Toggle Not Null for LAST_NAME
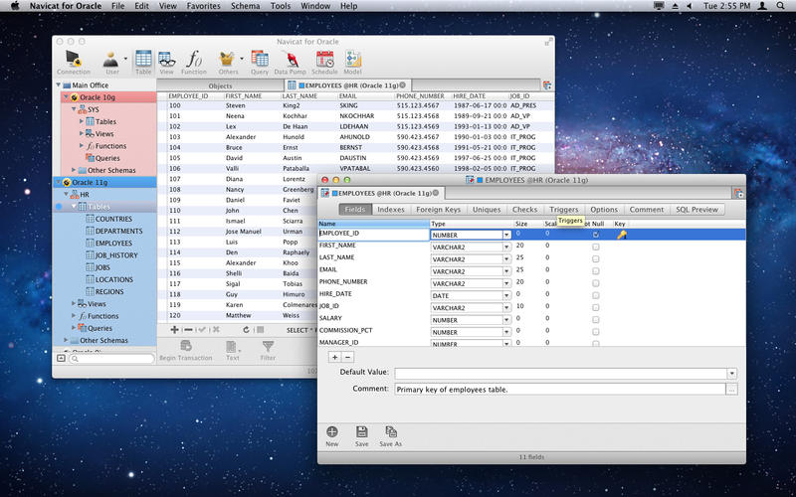Image resolution: width=796 pixels, height=497 pixels. [x=595, y=259]
